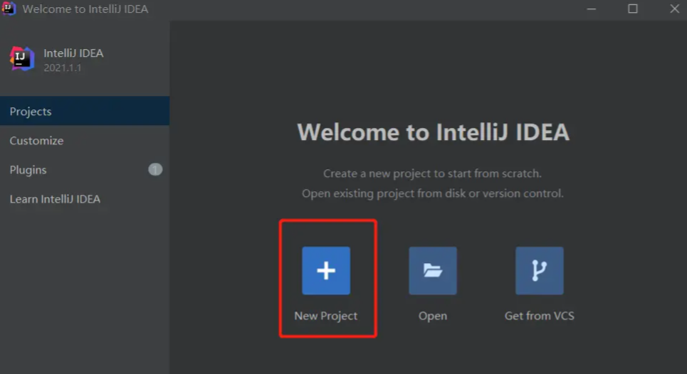This screenshot has width=687, height=374.
Task: Click the New Project plus icon
Action: click(326, 270)
